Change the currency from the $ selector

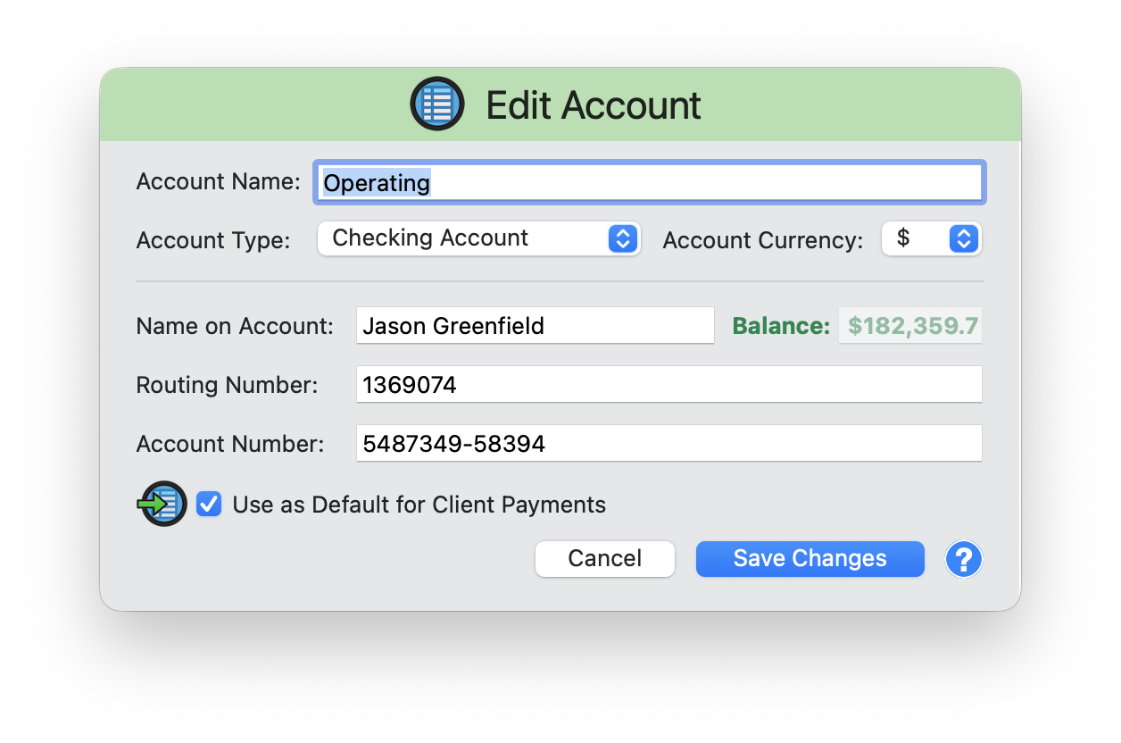pyautogui.click(x=931, y=238)
